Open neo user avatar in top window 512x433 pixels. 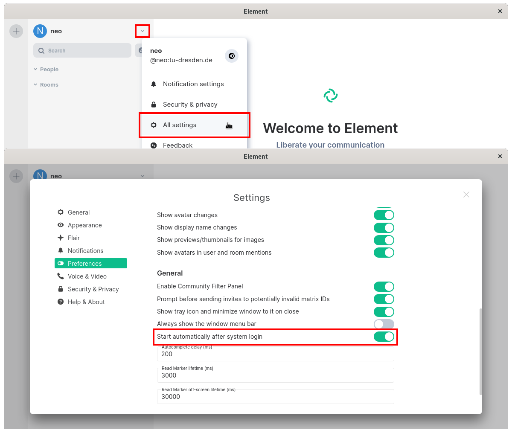(40, 31)
